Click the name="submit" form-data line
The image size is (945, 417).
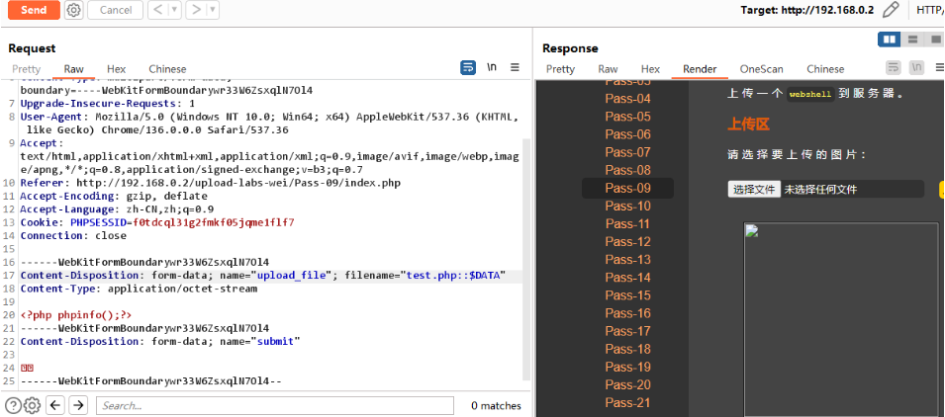(160, 341)
